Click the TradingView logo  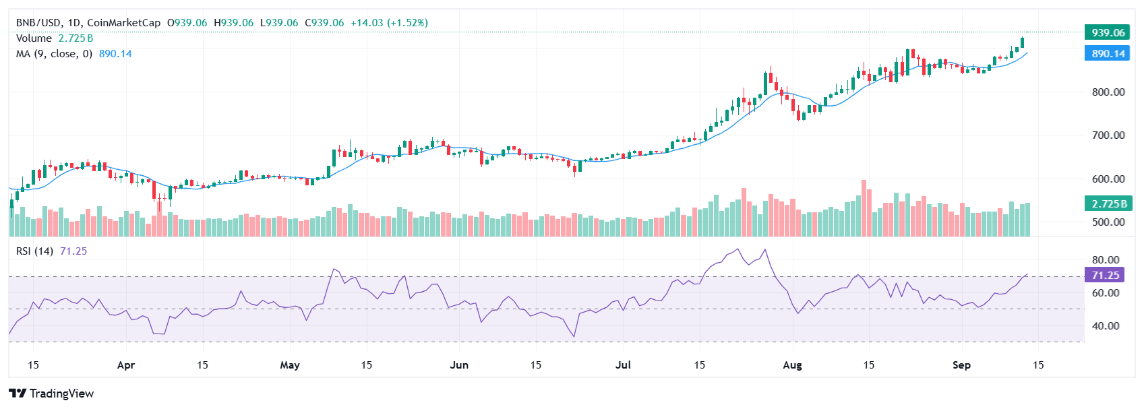click(51, 394)
